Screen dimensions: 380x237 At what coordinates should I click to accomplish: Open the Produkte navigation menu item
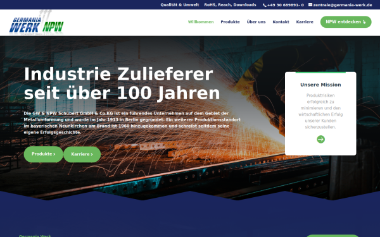click(230, 22)
